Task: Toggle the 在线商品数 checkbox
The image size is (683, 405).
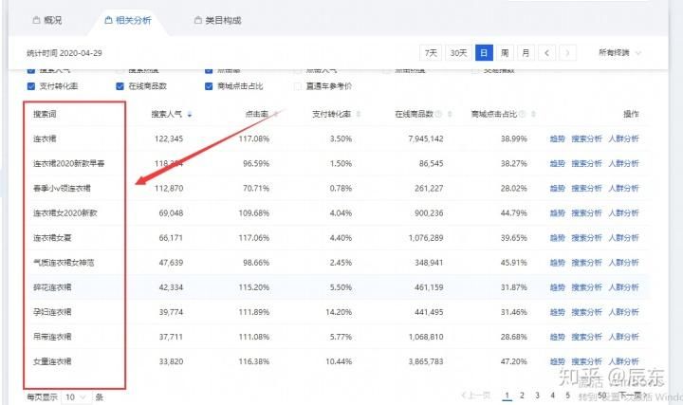Action: point(120,86)
